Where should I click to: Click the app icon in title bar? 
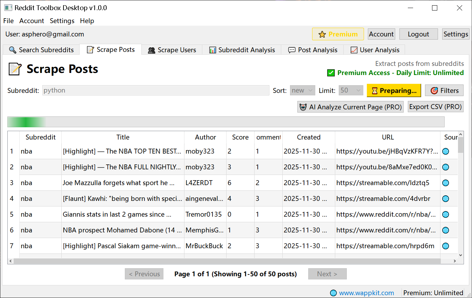pos(8,8)
